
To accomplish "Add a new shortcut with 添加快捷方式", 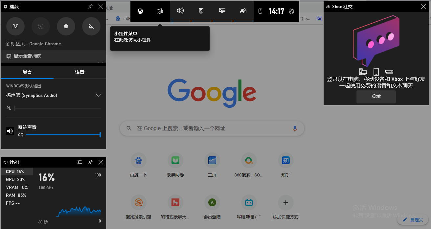I will 286,208.
